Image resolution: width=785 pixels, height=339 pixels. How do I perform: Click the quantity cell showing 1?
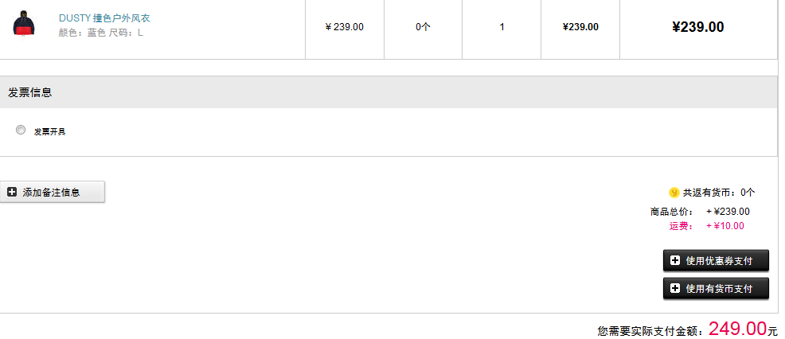point(502,27)
